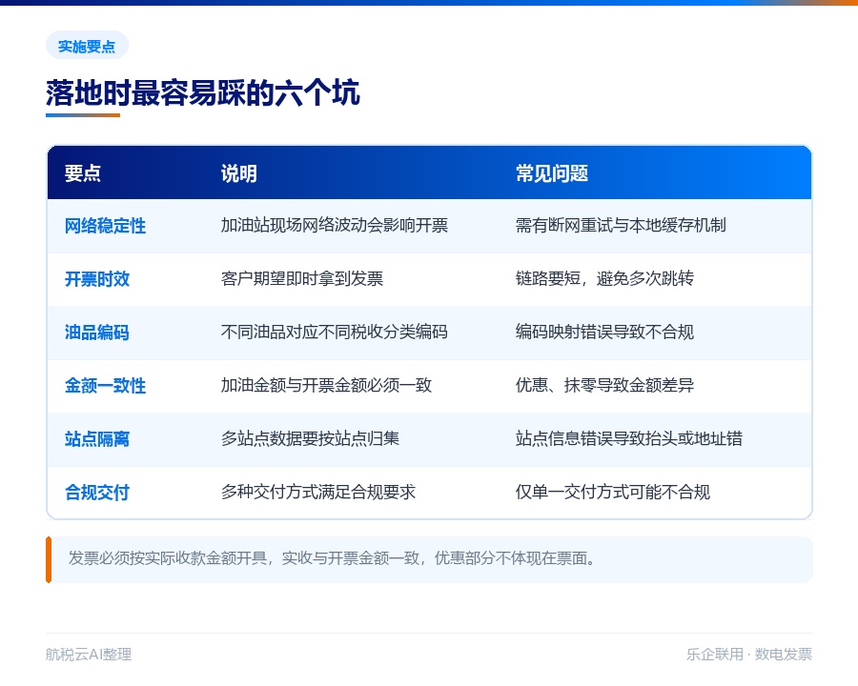Select the 油品编码 row label
The width and height of the screenshot is (858, 686).
pos(97,333)
